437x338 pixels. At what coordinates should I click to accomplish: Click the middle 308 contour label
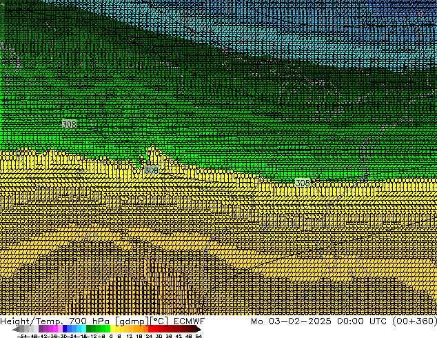[151, 170]
